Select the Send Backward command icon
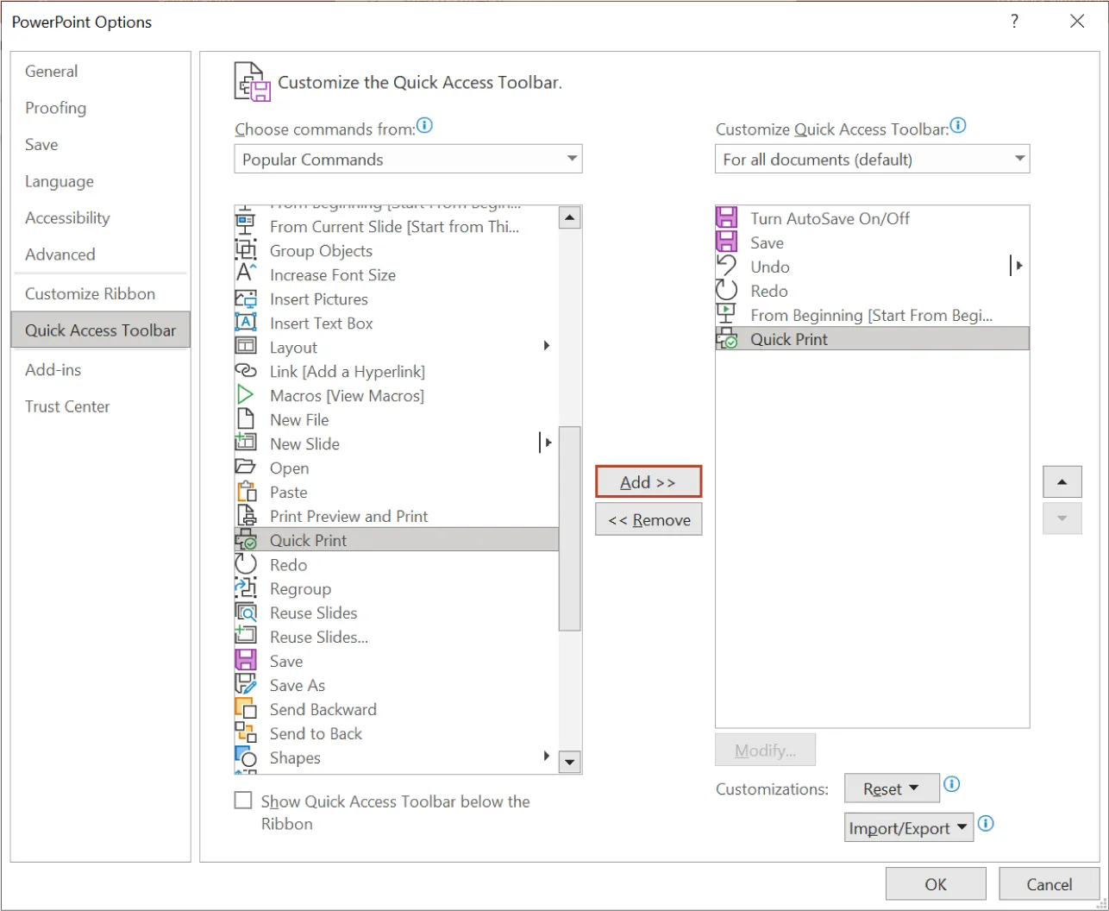Viewport: 1109px width, 911px height. tap(246, 709)
